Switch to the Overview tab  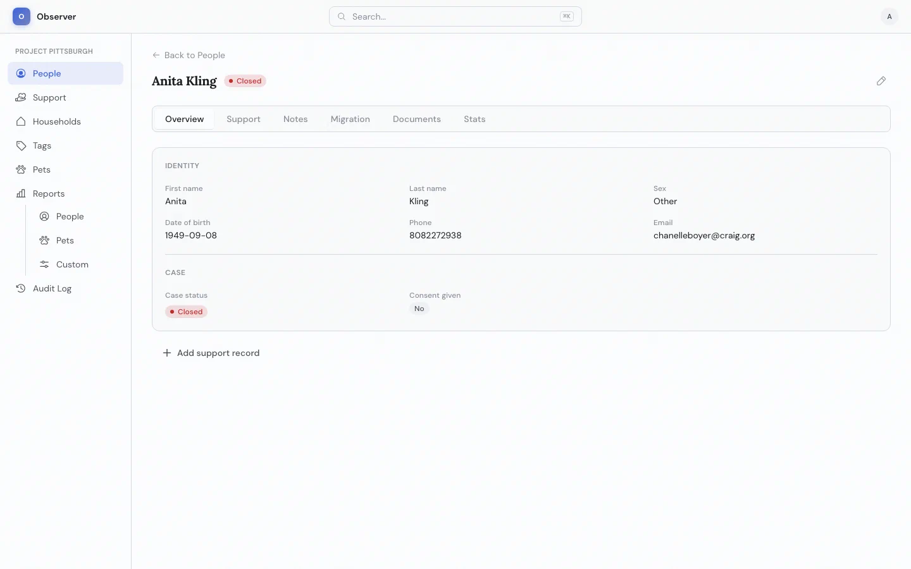point(185,119)
